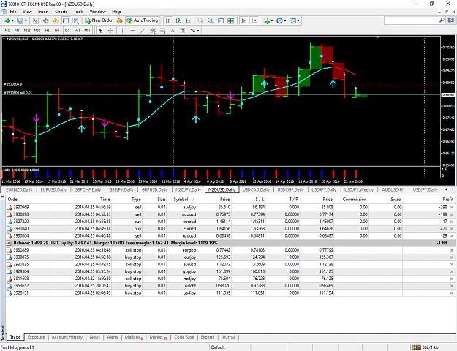The height and width of the screenshot is (351, 457).
Task: Expand the Profiles dropdown arrow
Action: [x=26, y=21]
